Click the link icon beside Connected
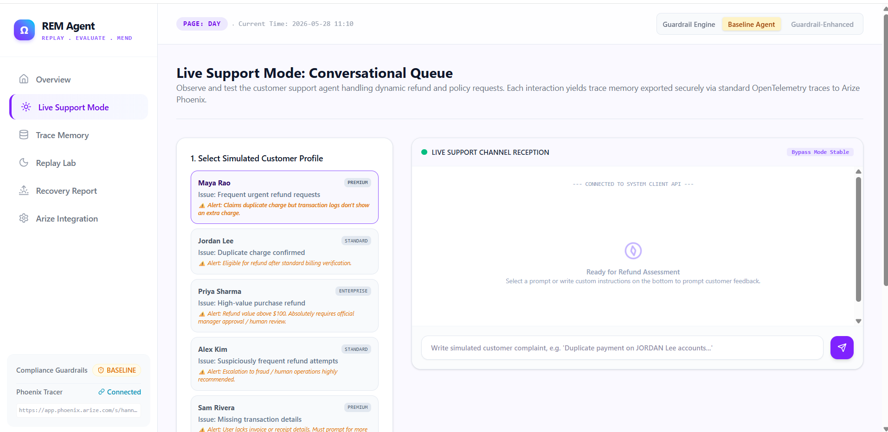The height and width of the screenshot is (432, 888). (x=101, y=392)
